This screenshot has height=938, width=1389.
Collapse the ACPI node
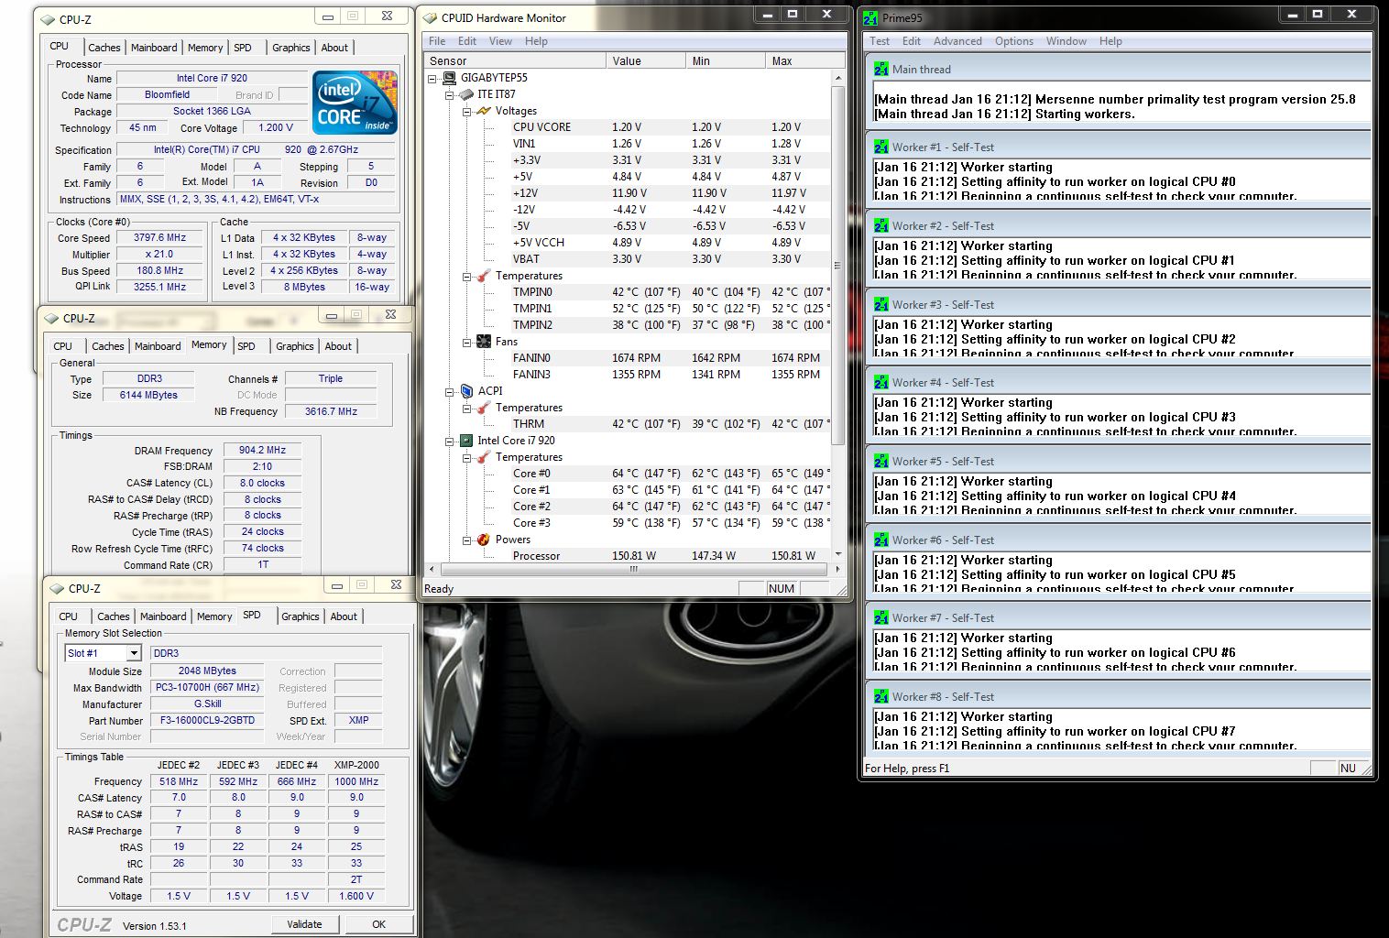[449, 391]
